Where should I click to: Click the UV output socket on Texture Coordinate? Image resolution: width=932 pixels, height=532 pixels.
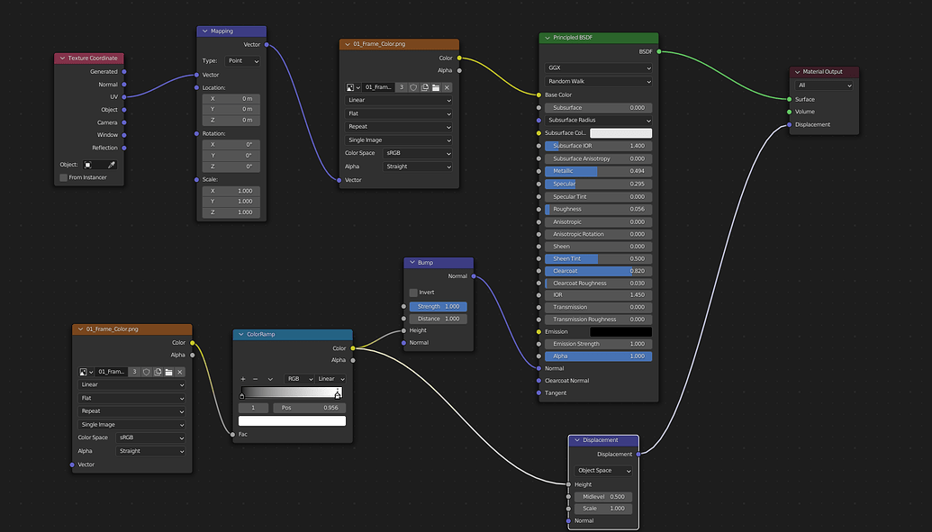coord(124,97)
